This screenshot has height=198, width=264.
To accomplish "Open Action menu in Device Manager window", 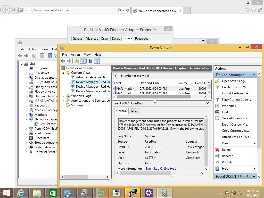I will 33,49.
